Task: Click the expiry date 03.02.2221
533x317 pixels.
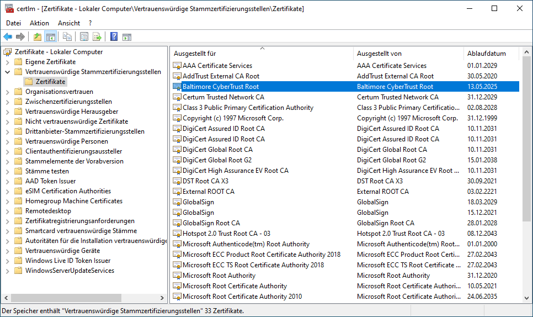Action: tap(482, 192)
